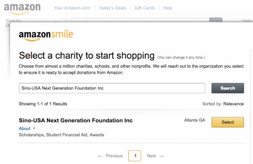This screenshot has width=253, height=164.
Task: Select the Sino-USA Next Generation Foundation charity
Action: 228,122
